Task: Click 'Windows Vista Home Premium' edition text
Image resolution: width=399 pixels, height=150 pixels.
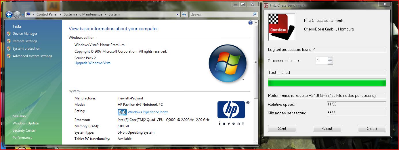Action: point(100,45)
